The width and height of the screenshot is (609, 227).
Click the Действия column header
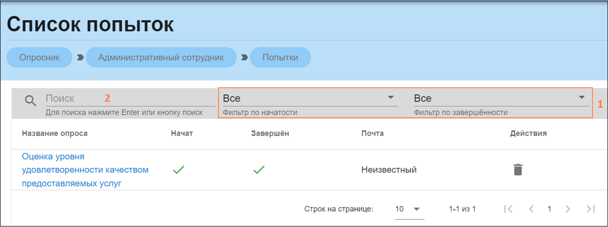(x=528, y=133)
